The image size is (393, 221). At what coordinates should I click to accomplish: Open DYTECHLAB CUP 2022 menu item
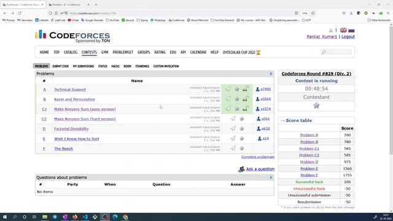(241, 52)
